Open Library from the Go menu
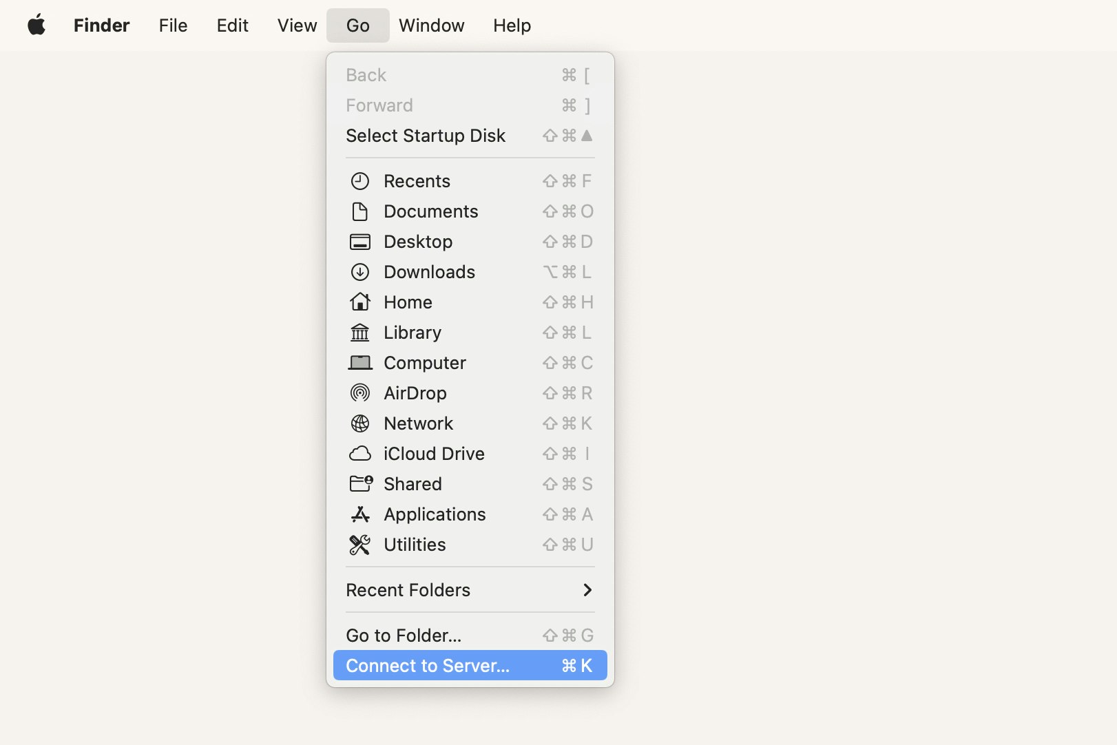Viewport: 1117px width, 745px height. [470, 333]
